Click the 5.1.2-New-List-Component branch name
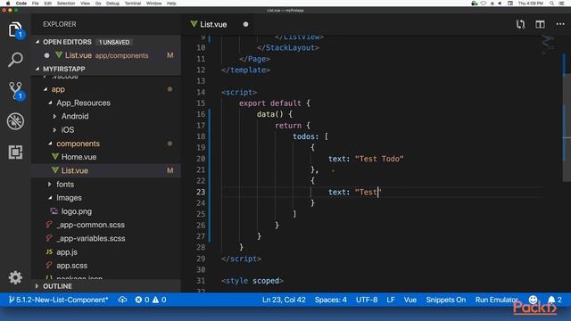This screenshot has width=571, height=321. tap(58, 300)
